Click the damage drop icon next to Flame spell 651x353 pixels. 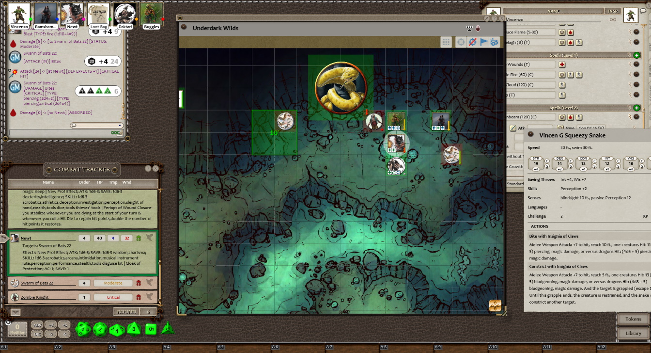point(571,32)
